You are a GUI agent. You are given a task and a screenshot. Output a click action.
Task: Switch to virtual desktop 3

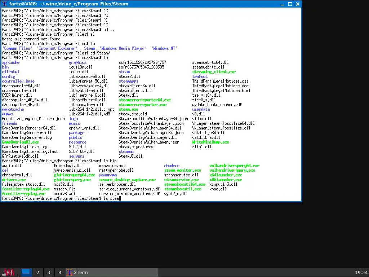coord(49,273)
